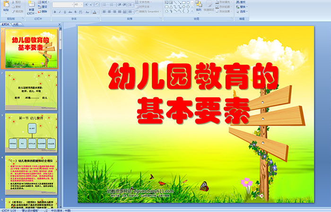Open Font group dialog launcher

pyautogui.click(x=98, y=19)
